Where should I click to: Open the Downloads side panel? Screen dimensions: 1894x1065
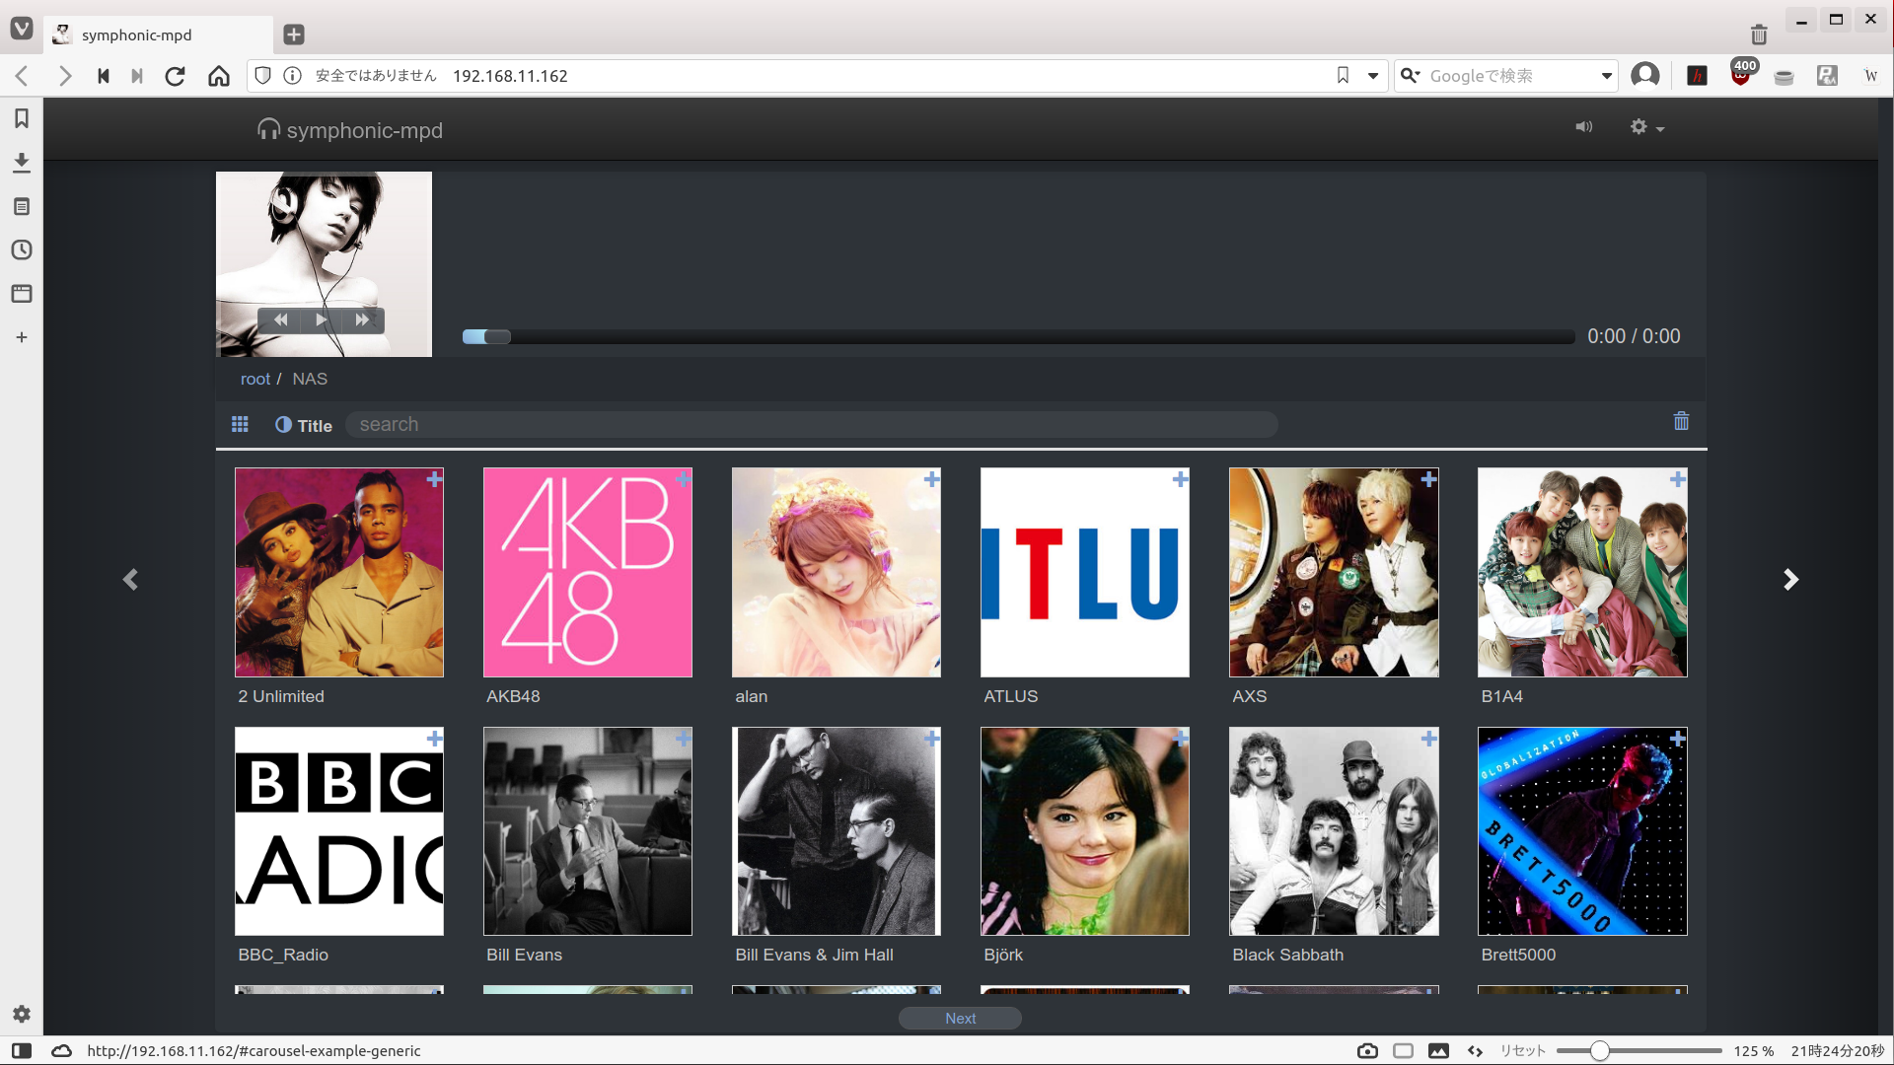(22, 162)
